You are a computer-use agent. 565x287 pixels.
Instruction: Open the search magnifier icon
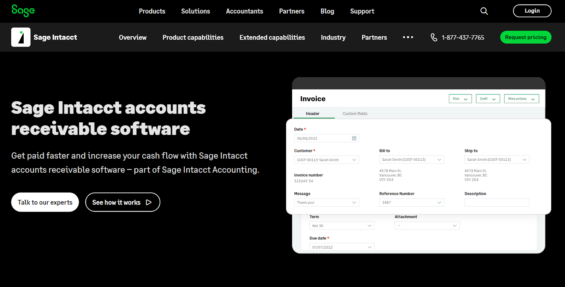484,11
